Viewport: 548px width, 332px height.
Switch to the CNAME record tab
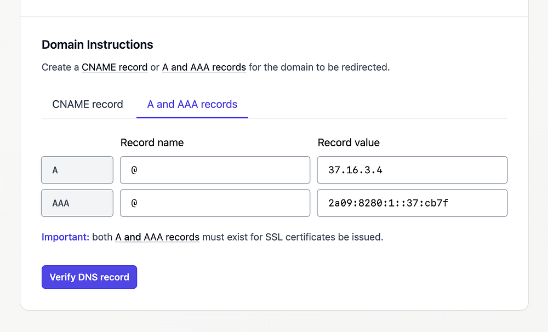click(x=88, y=104)
